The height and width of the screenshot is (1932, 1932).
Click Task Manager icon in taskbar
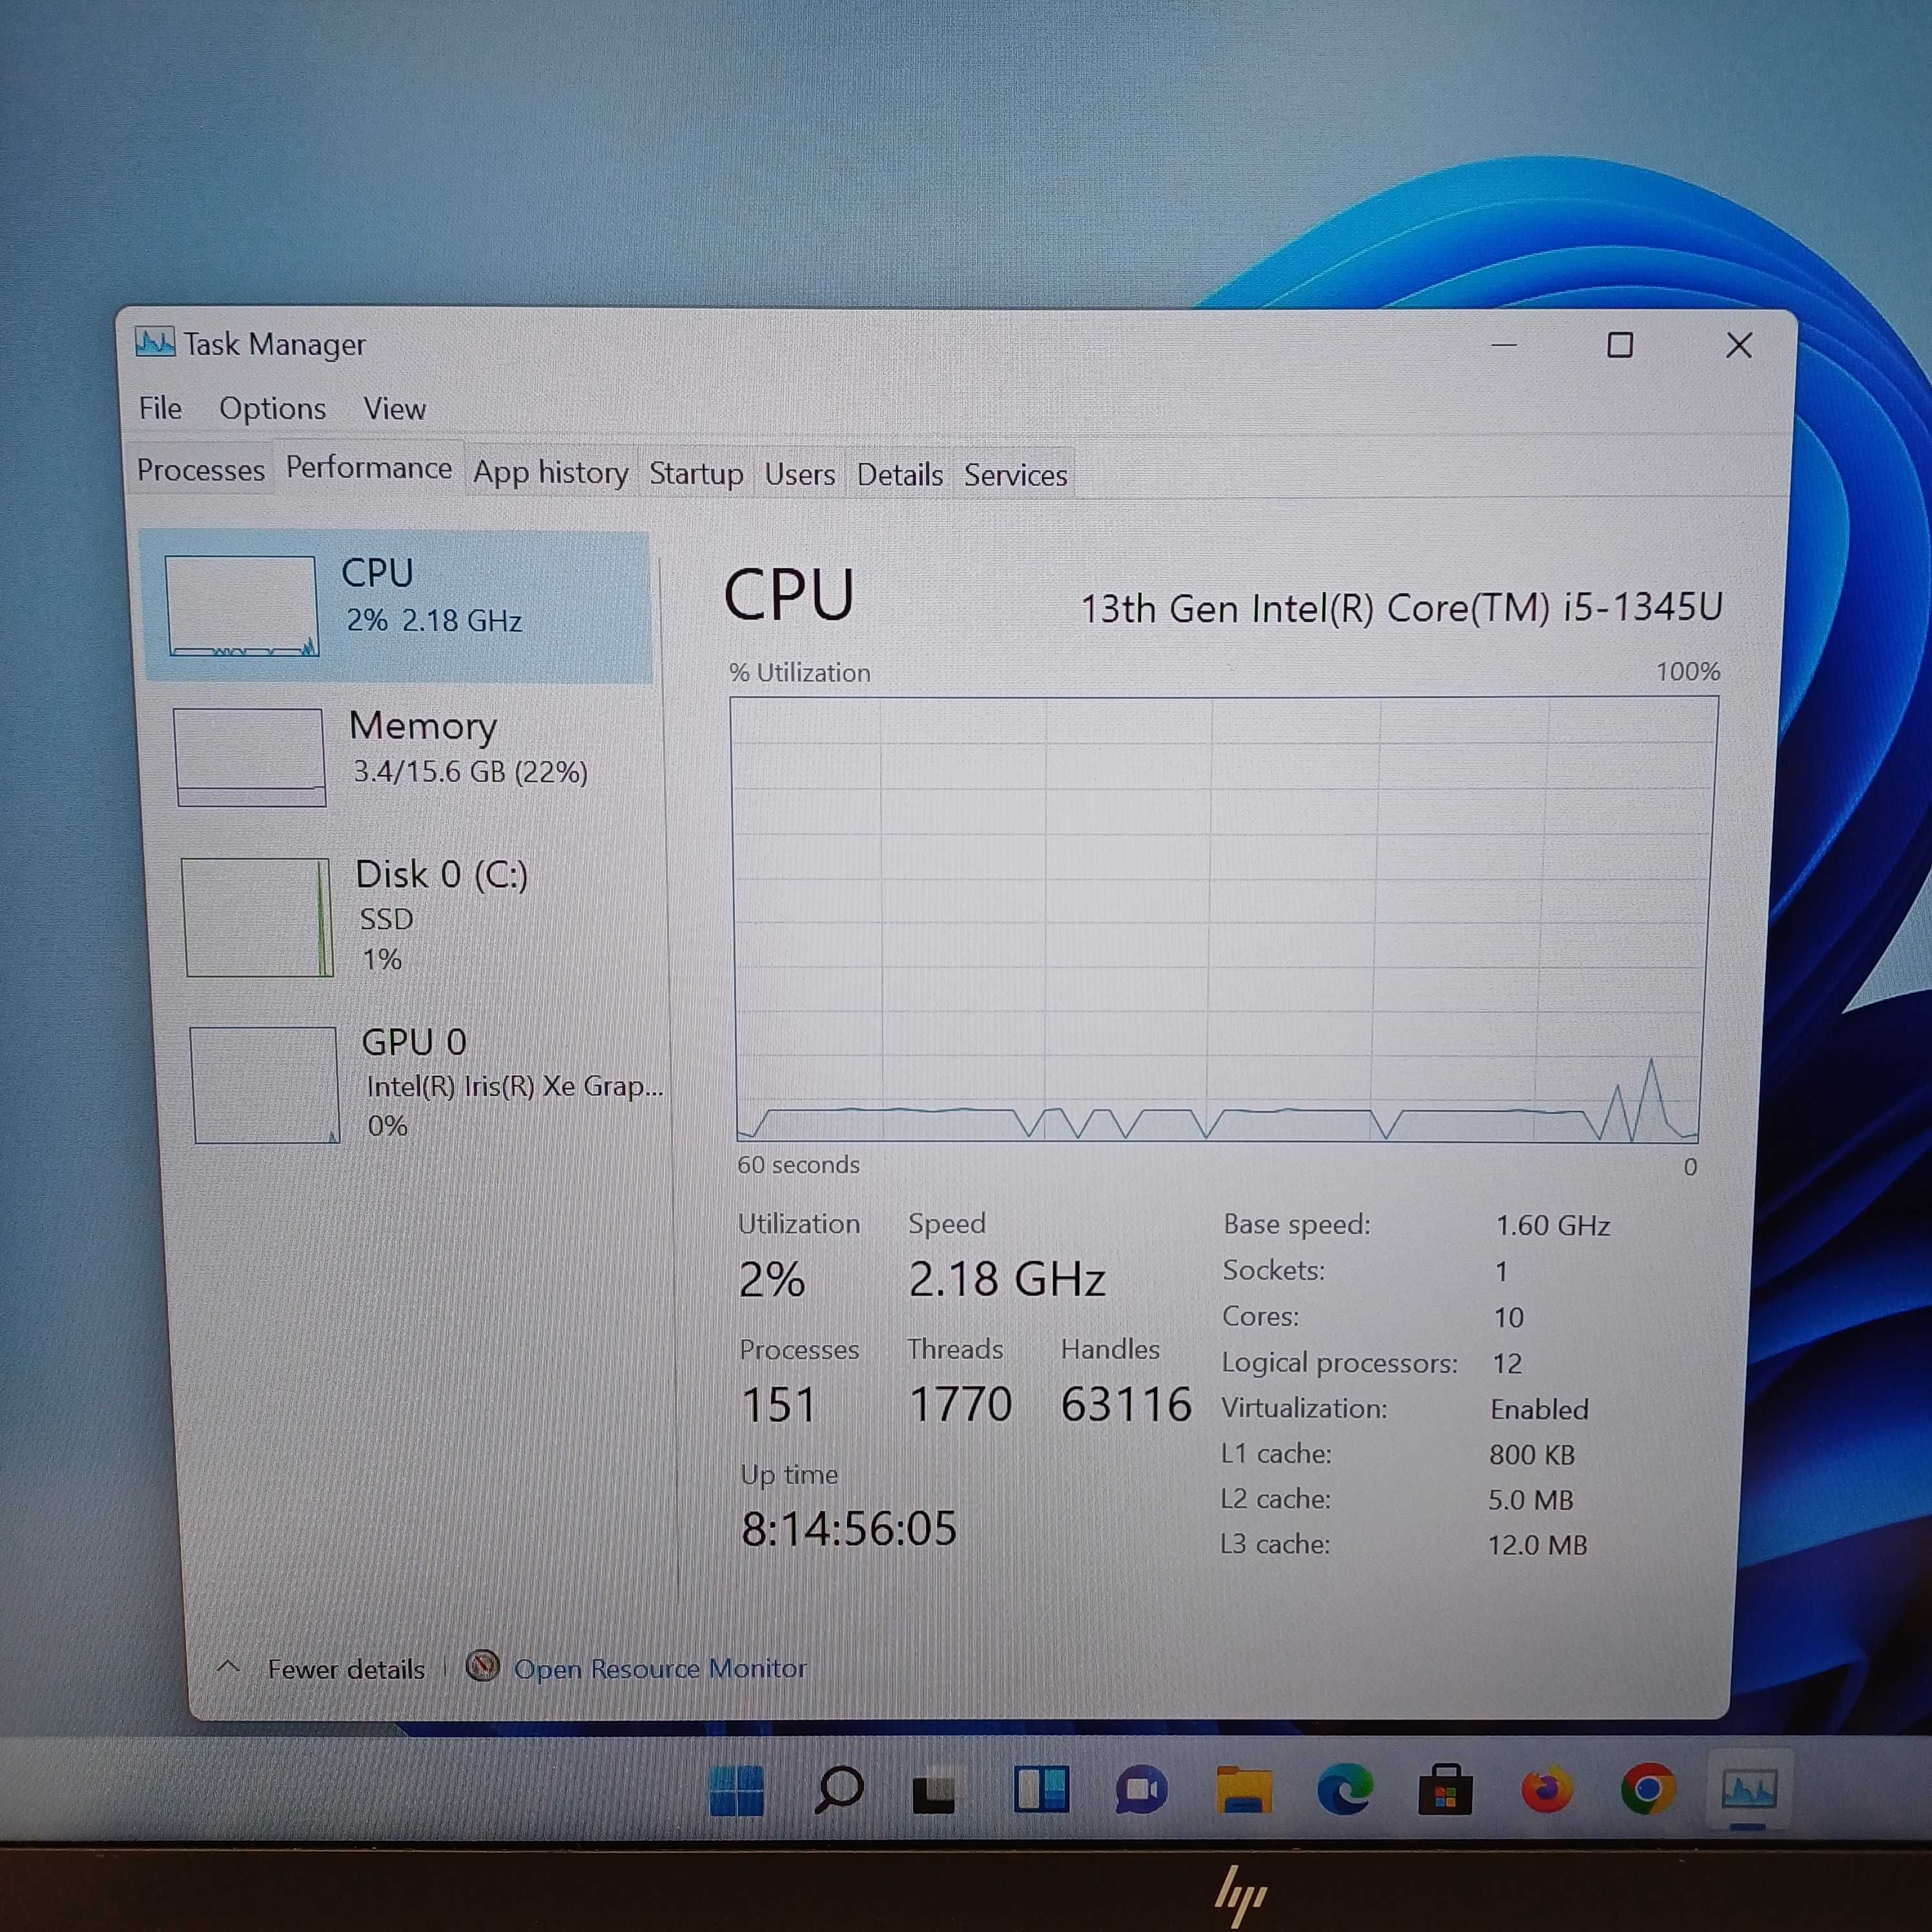pyautogui.click(x=1749, y=1790)
